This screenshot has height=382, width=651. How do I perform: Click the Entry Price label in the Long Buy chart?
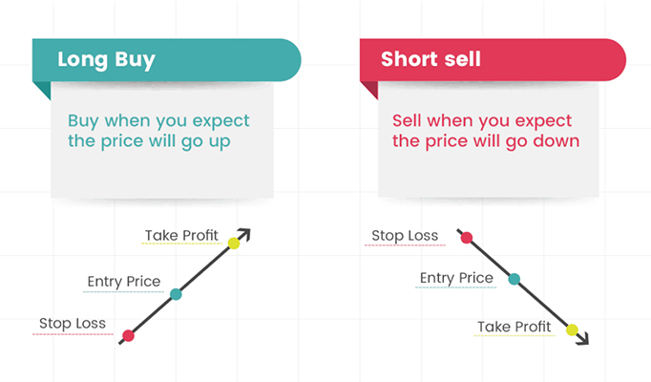(124, 282)
